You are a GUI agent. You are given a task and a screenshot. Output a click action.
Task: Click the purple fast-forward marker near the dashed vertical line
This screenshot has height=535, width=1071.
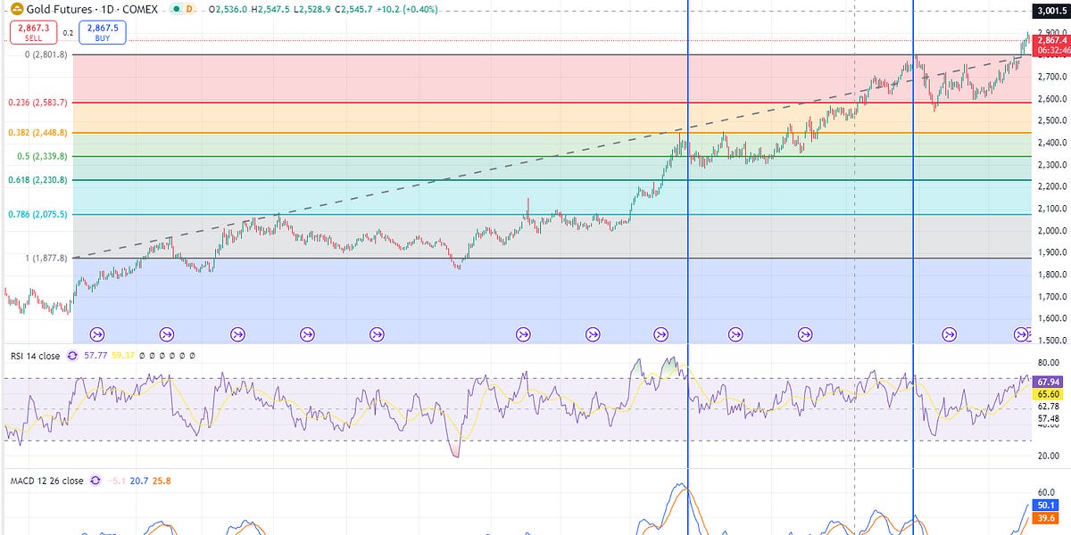[804, 334]
